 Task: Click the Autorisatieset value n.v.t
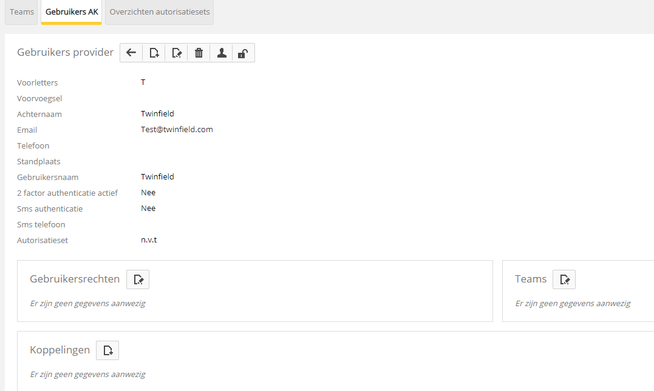pos(149,239)
